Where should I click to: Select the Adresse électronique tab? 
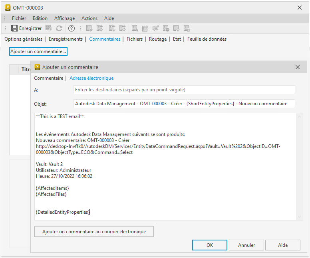(91, 78)
